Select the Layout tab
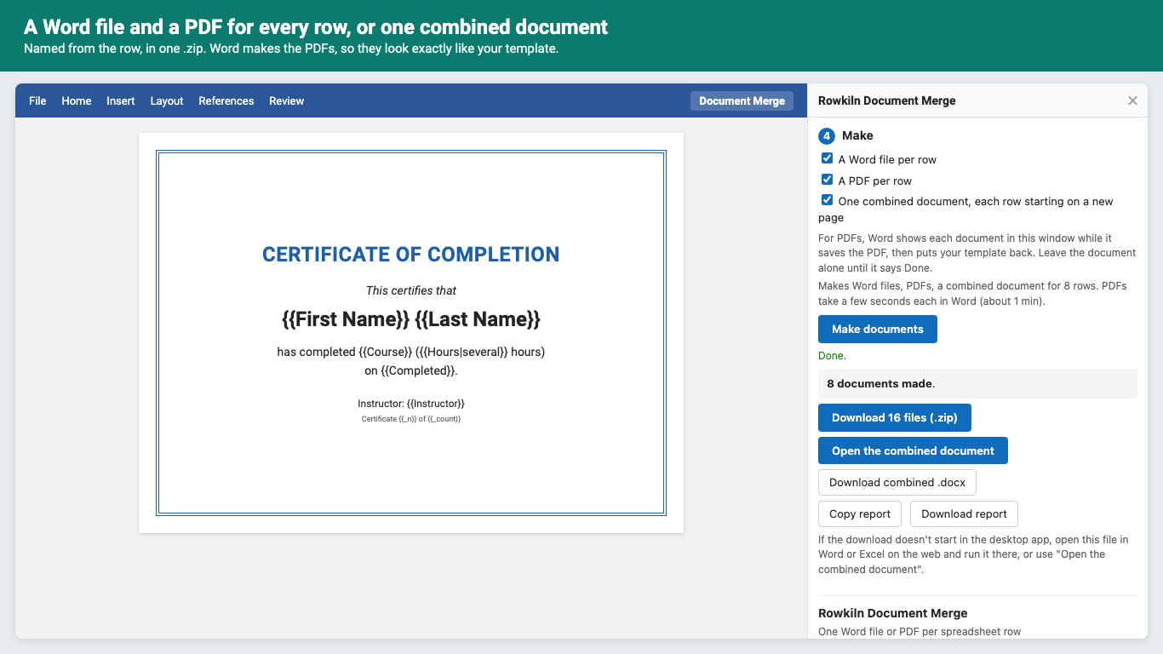The image size is (1163, 654). pyautogui.click(x=167, y=100)
